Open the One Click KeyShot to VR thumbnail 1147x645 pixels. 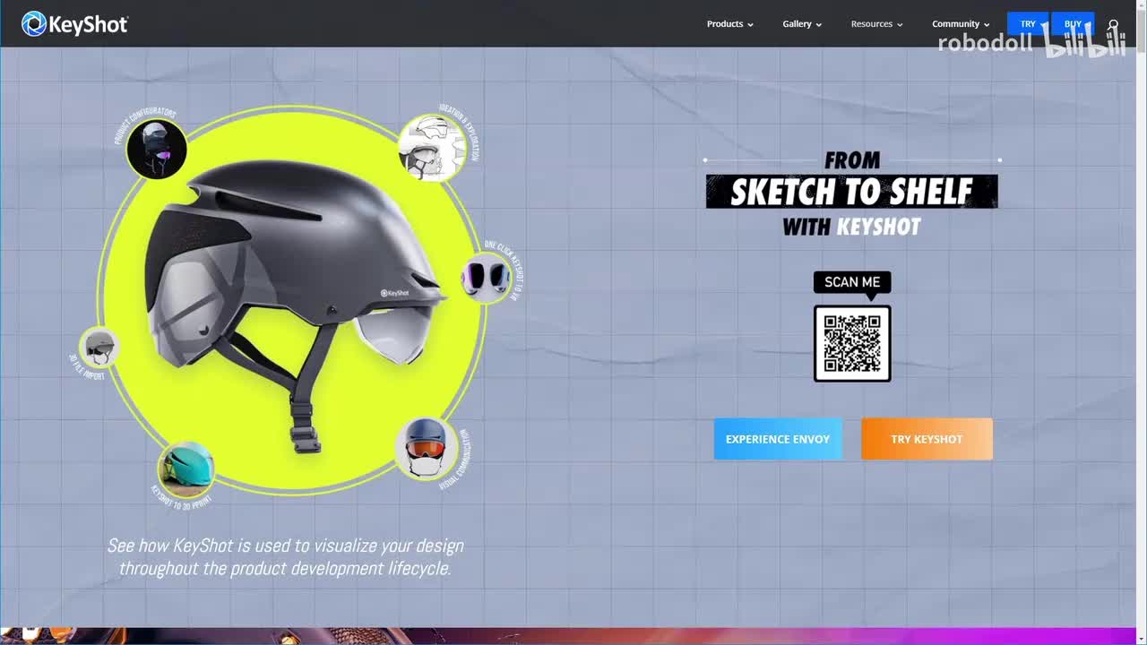(x=487, y=278)
